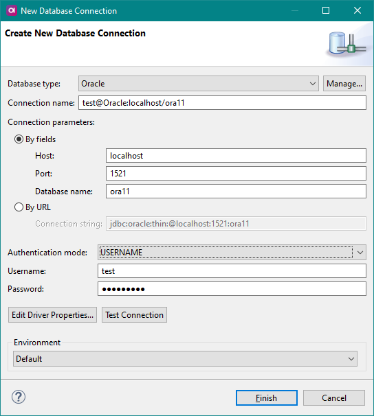Click the Password input field

232,288
